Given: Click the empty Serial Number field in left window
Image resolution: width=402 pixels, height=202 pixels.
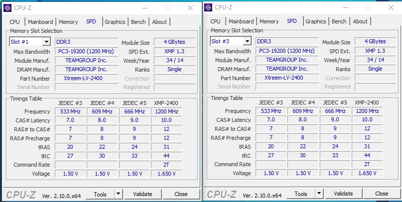Looking at the screenshot, I should (86, 87).
